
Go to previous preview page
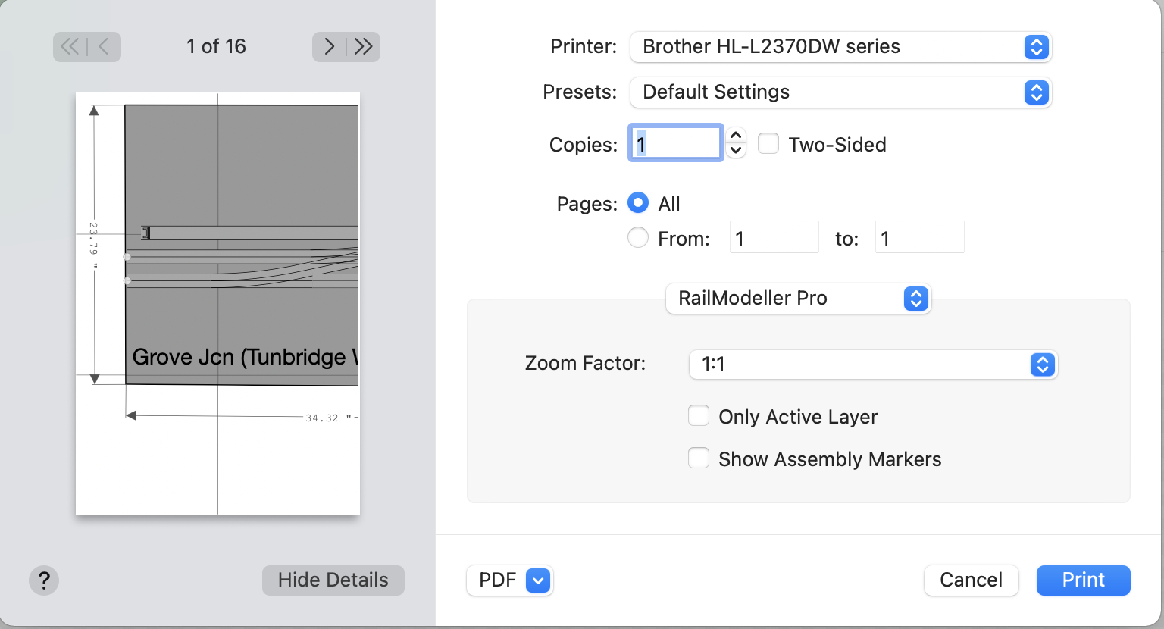105,47
